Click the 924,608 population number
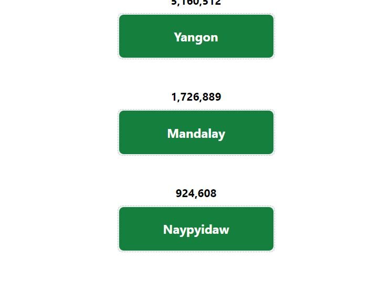390x281 pixels. (196, 193)
